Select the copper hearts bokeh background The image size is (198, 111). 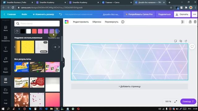21,100
